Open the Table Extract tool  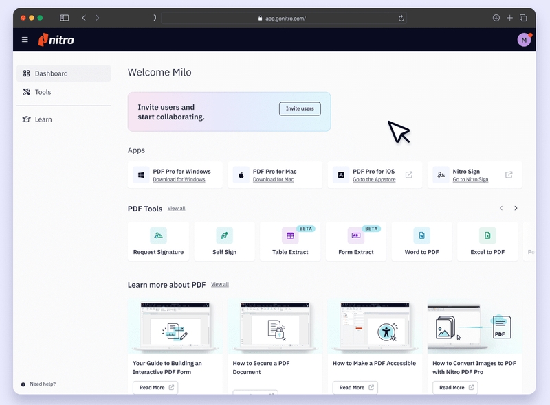[290, 242]
